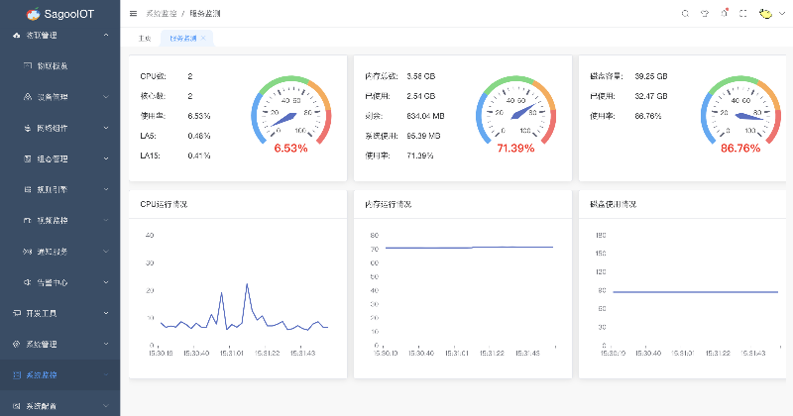Click the SagooIOT logo
This screenshot has height=416, width=793.
pos(59,14)
